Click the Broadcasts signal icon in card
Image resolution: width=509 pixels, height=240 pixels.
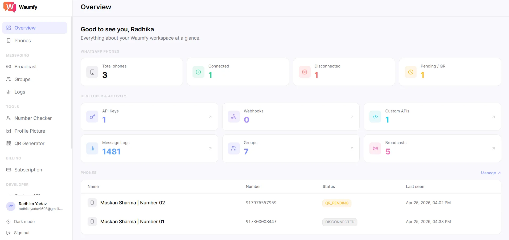pos(375,149)
